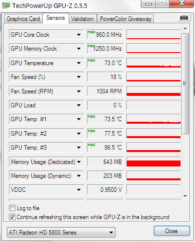Click scrollbar down arrow in sensor list
Viewport: 195px width, 242px height.
(x=185, y=196)
